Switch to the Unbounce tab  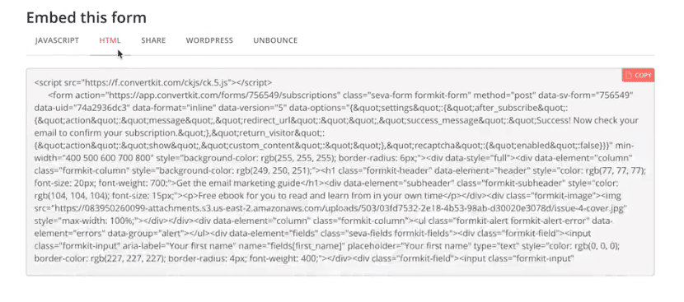[275, 40]
